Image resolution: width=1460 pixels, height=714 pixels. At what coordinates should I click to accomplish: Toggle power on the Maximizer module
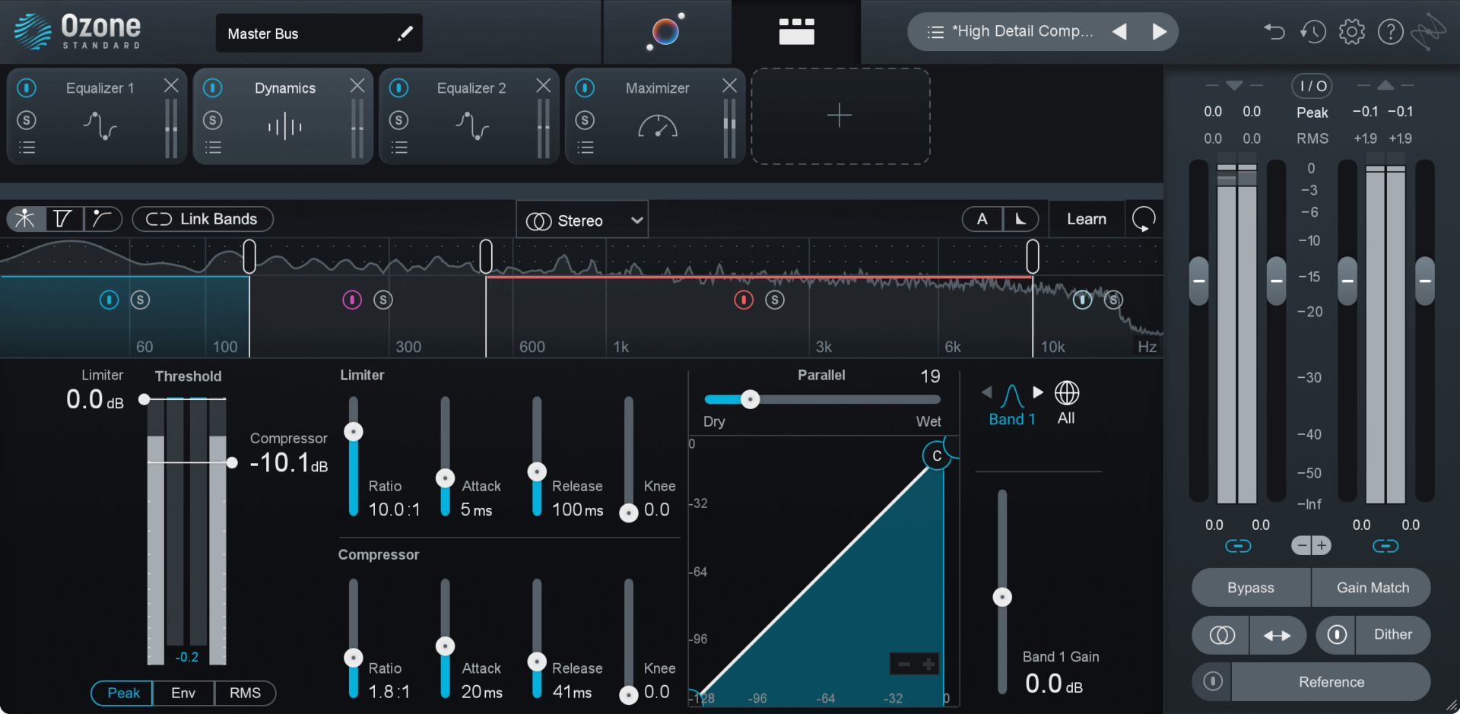tap(586, 88)
